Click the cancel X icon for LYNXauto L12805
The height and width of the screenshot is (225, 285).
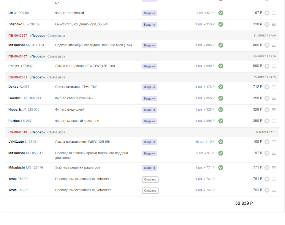267,142
